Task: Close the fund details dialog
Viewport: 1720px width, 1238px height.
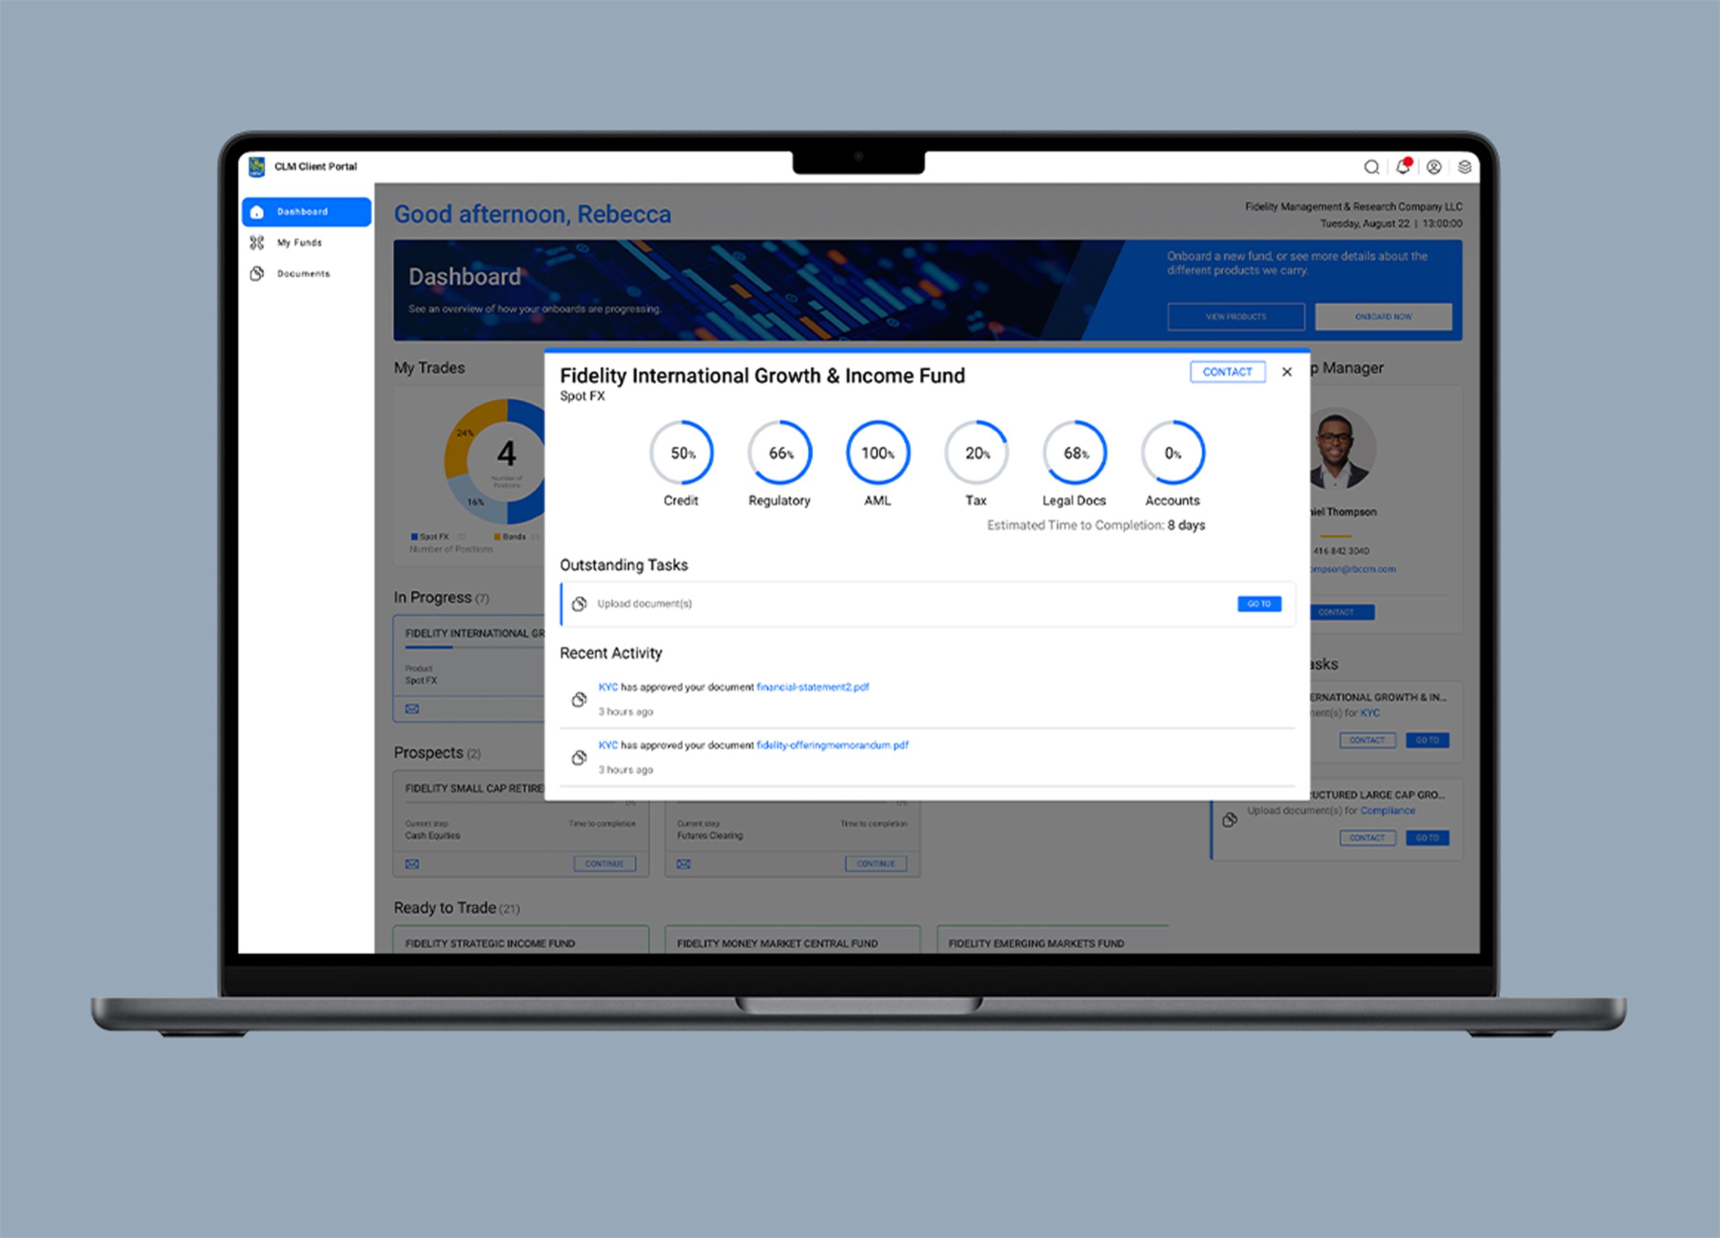Action: click(1287, 372)
